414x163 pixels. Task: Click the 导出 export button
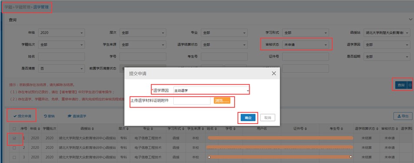tap(403, 116)
